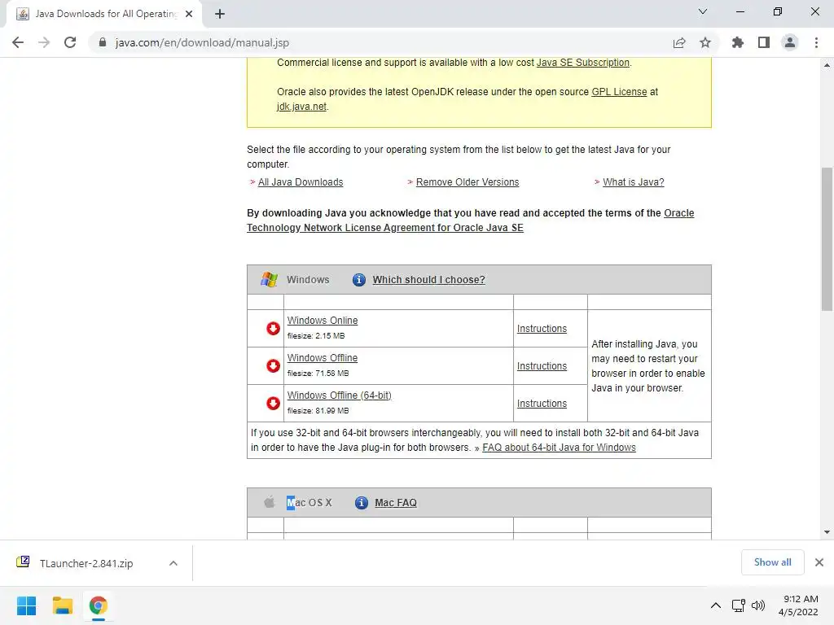This screenshot has width=834, height=625.
Task: Open the Chrome profile avatar
Action: [790, 42]
